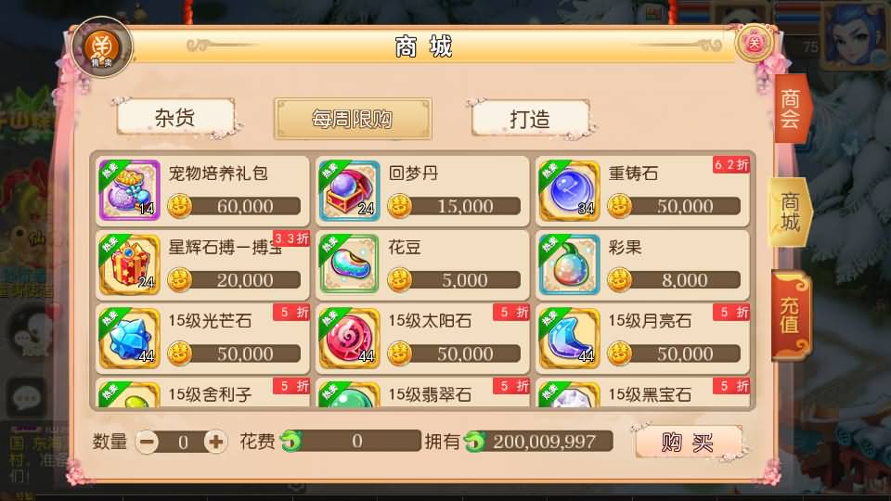The width and height of the screenshot is (891, 501).
Task: Choose the 回梦丹 treasure chest item icon
Action: pos(350,190)
